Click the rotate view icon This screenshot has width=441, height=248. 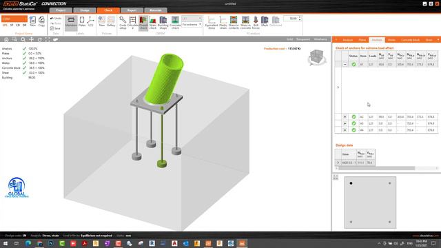coord(40,40)
